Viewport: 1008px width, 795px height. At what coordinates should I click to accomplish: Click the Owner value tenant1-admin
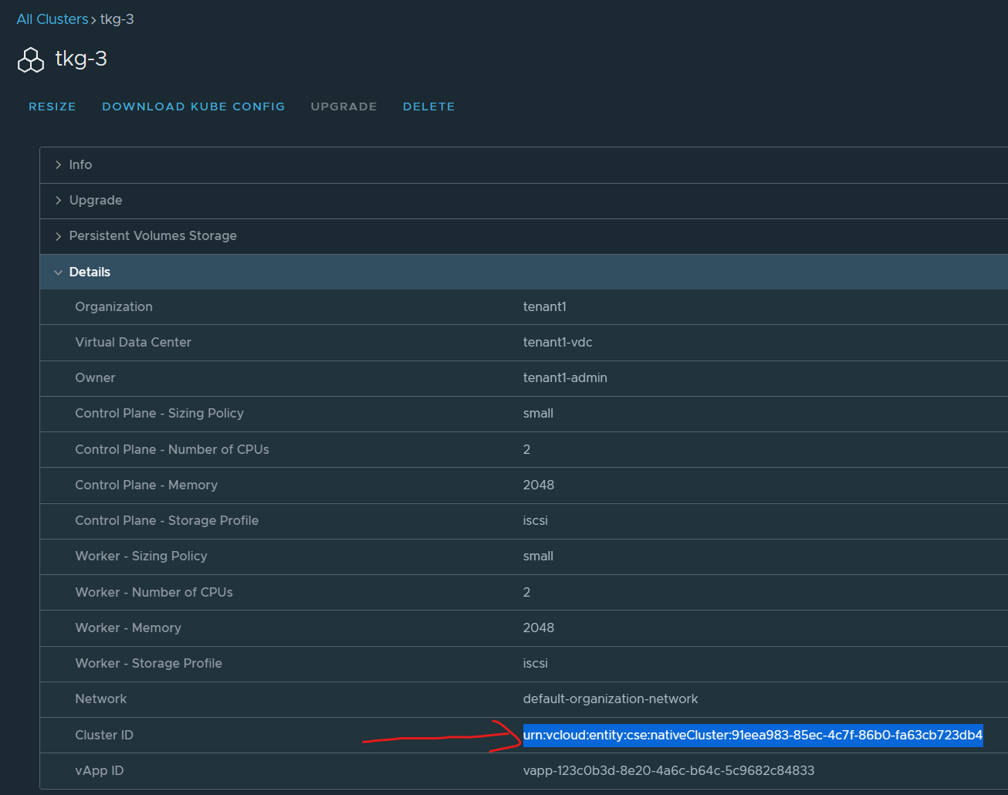coord(565,377)
